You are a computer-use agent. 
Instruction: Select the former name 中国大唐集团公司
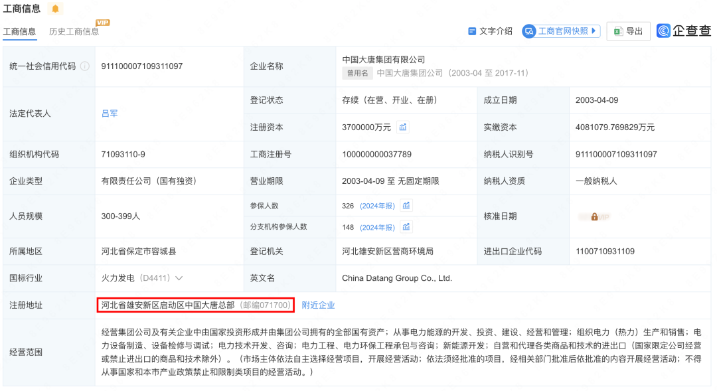tap(410, 73)
